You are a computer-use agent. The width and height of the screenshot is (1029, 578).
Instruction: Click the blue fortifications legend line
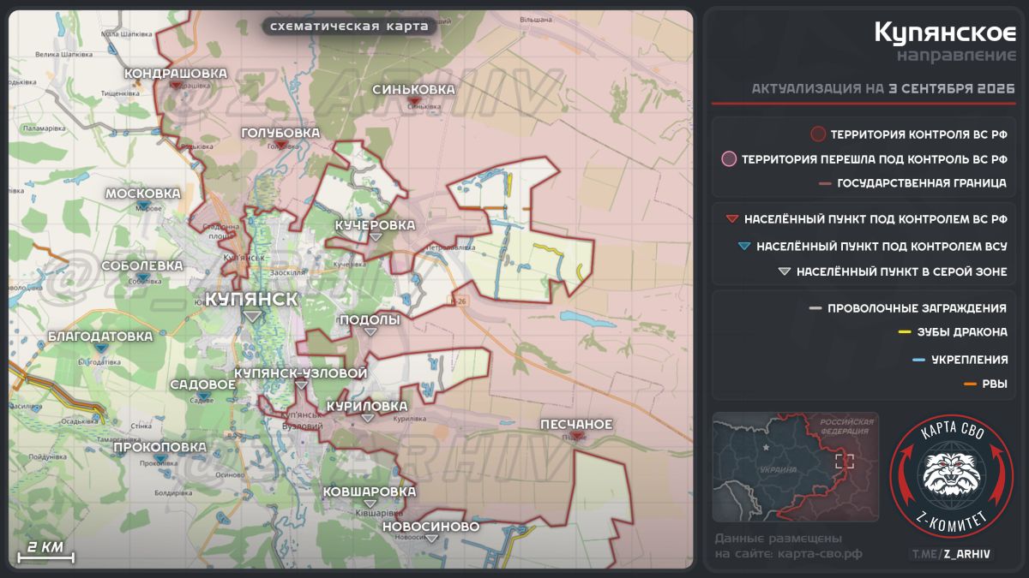point(918,360)
